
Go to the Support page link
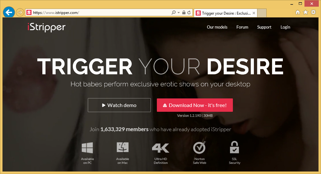pyautogui.click(x=264, y=27)
